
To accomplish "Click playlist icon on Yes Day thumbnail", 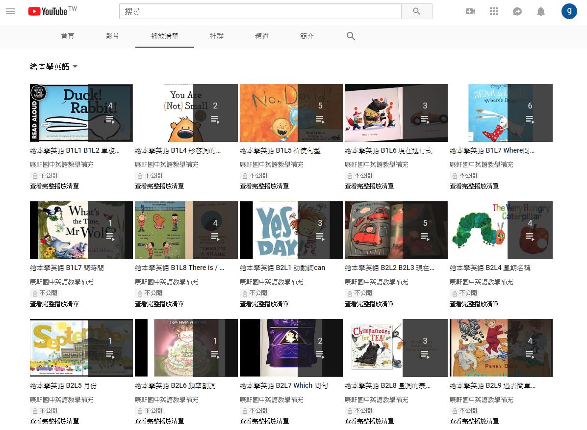I will 320,237.
